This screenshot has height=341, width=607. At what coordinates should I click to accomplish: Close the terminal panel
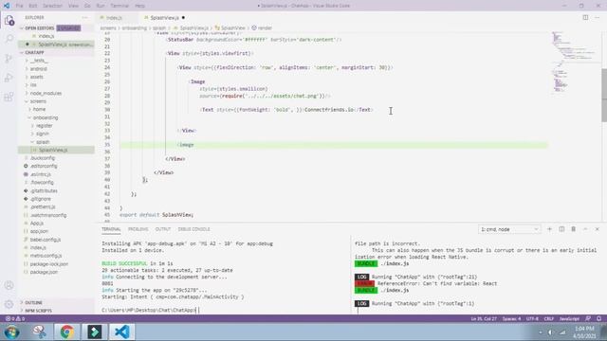(598, 229)
